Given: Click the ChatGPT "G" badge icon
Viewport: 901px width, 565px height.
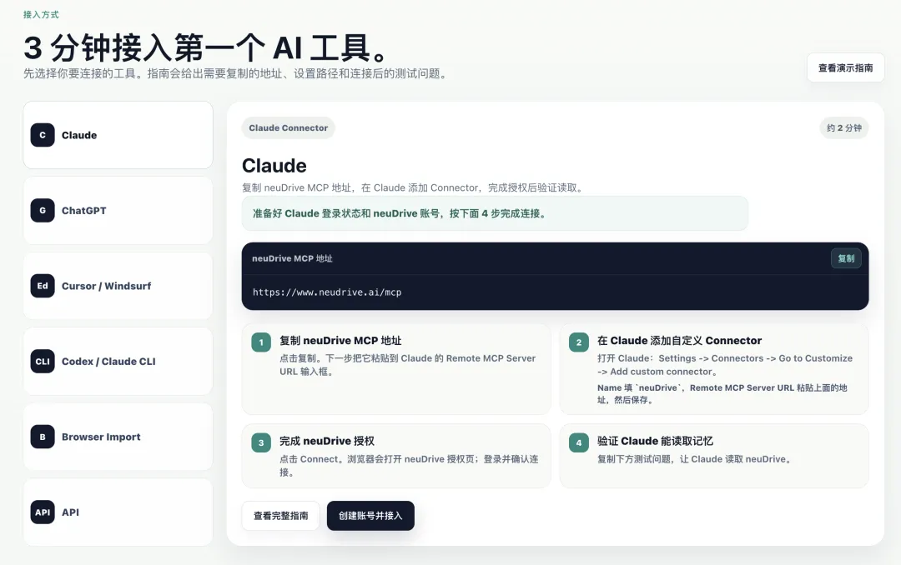Looking at the screenshot, I should [x=43, y=211].
